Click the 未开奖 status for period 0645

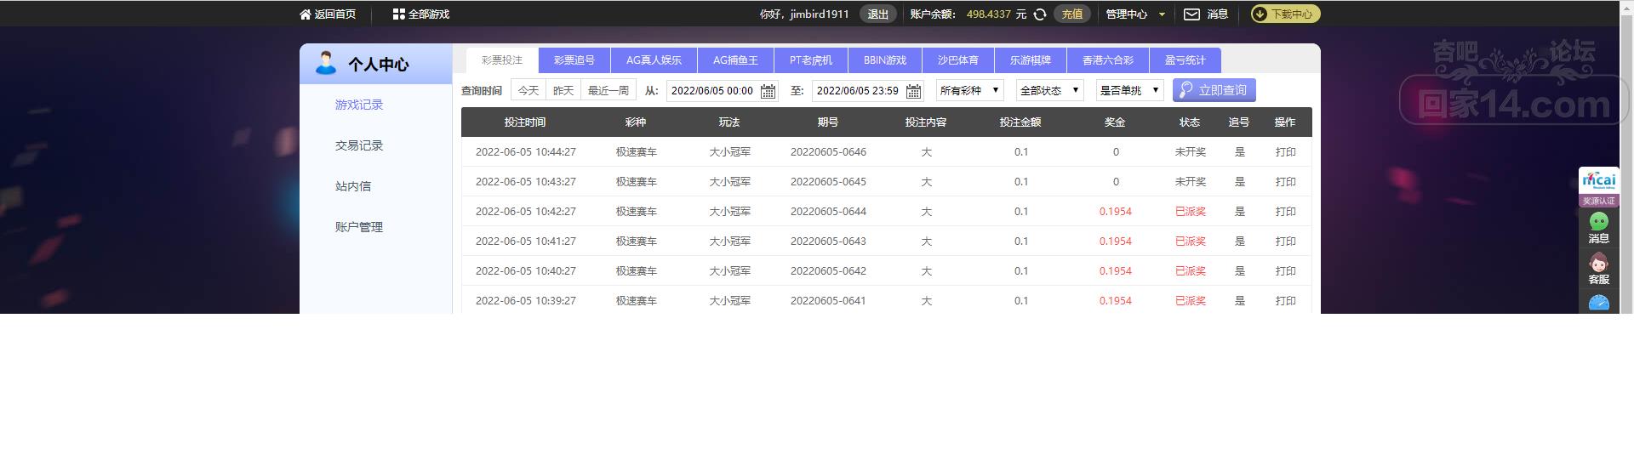tap(1191, 182)
